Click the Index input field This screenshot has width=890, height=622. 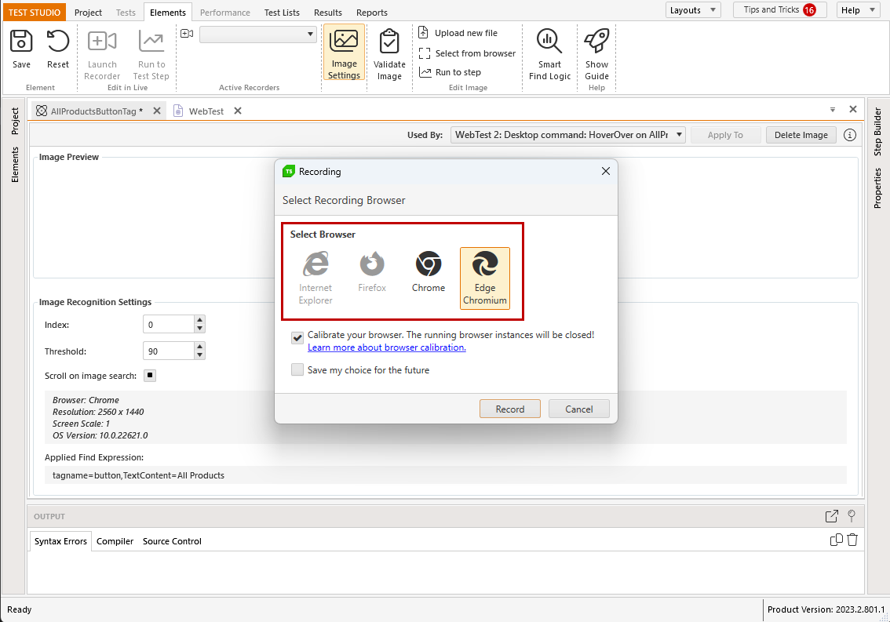click(x=169, y=324)
